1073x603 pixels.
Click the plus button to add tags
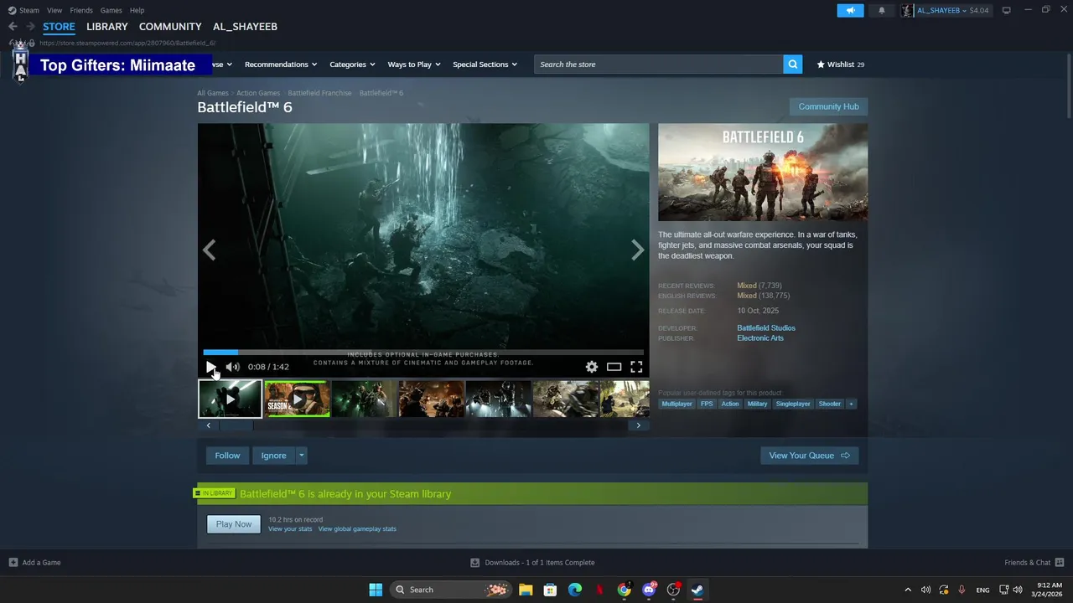[851, 404]
